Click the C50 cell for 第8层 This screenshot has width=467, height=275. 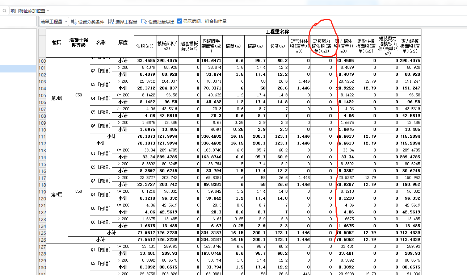[79, 95]
